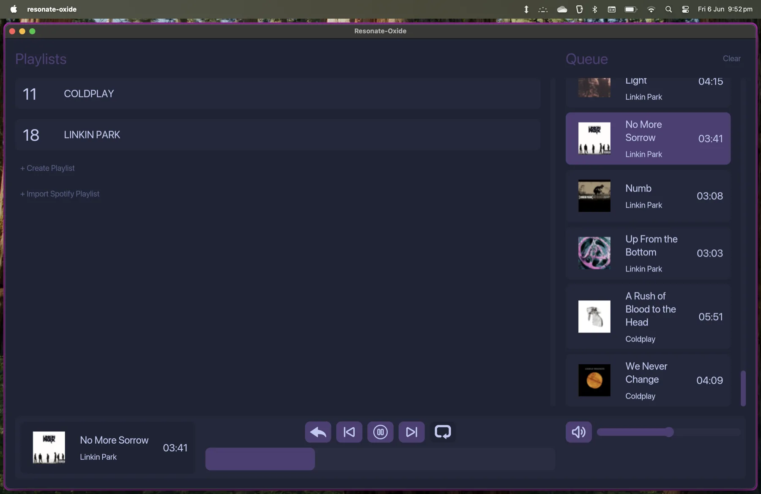Screen dimensions: 761x494
Task: Click No More Sorrow cover in queue
Action: click(594, 139)
